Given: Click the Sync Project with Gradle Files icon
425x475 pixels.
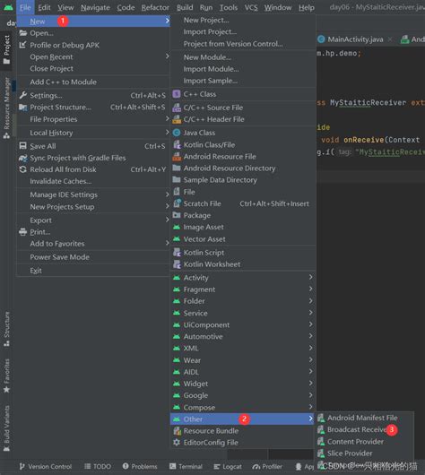Looking at the screenshot, I should [x=23, y=158].
